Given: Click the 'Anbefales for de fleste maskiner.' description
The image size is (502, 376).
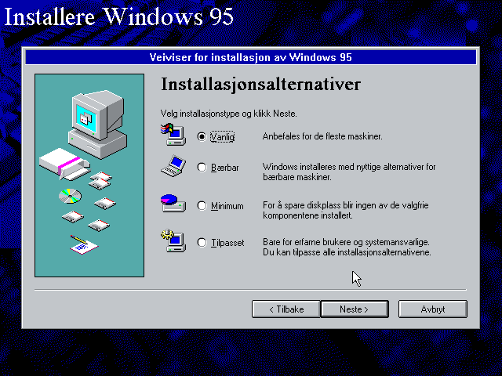Looking at the screenshot, I should (x=322, y=136).
